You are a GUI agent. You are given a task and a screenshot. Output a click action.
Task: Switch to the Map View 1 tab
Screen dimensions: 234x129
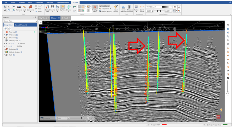click(43, 18)
